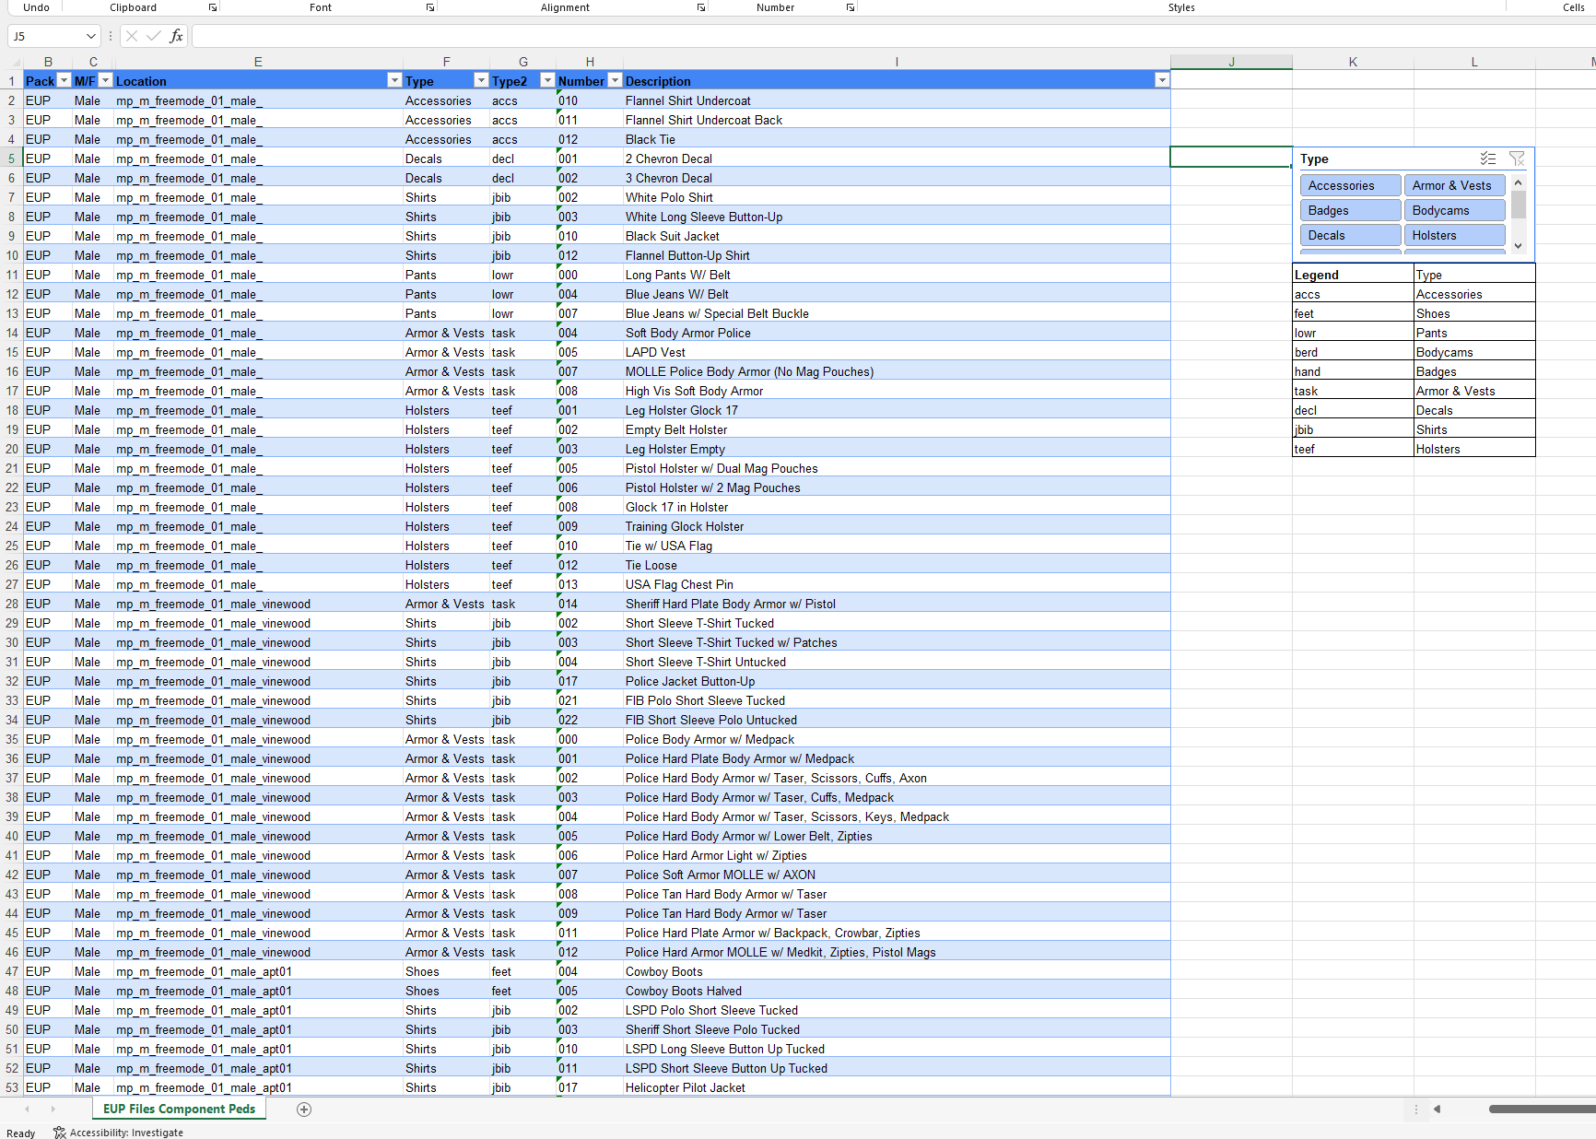Open the Alignment settings dialog launcher
Image resolution: width=1596 pixels, height=1139 pixels.
click(700, 7)
